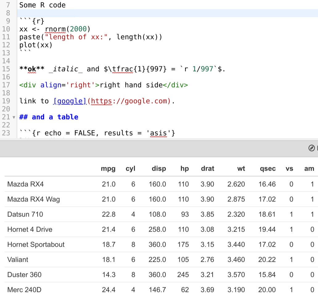Click the 3.440 wt value for Hornet Sportabout
This screenshot has width=318, height=295.
236,244
